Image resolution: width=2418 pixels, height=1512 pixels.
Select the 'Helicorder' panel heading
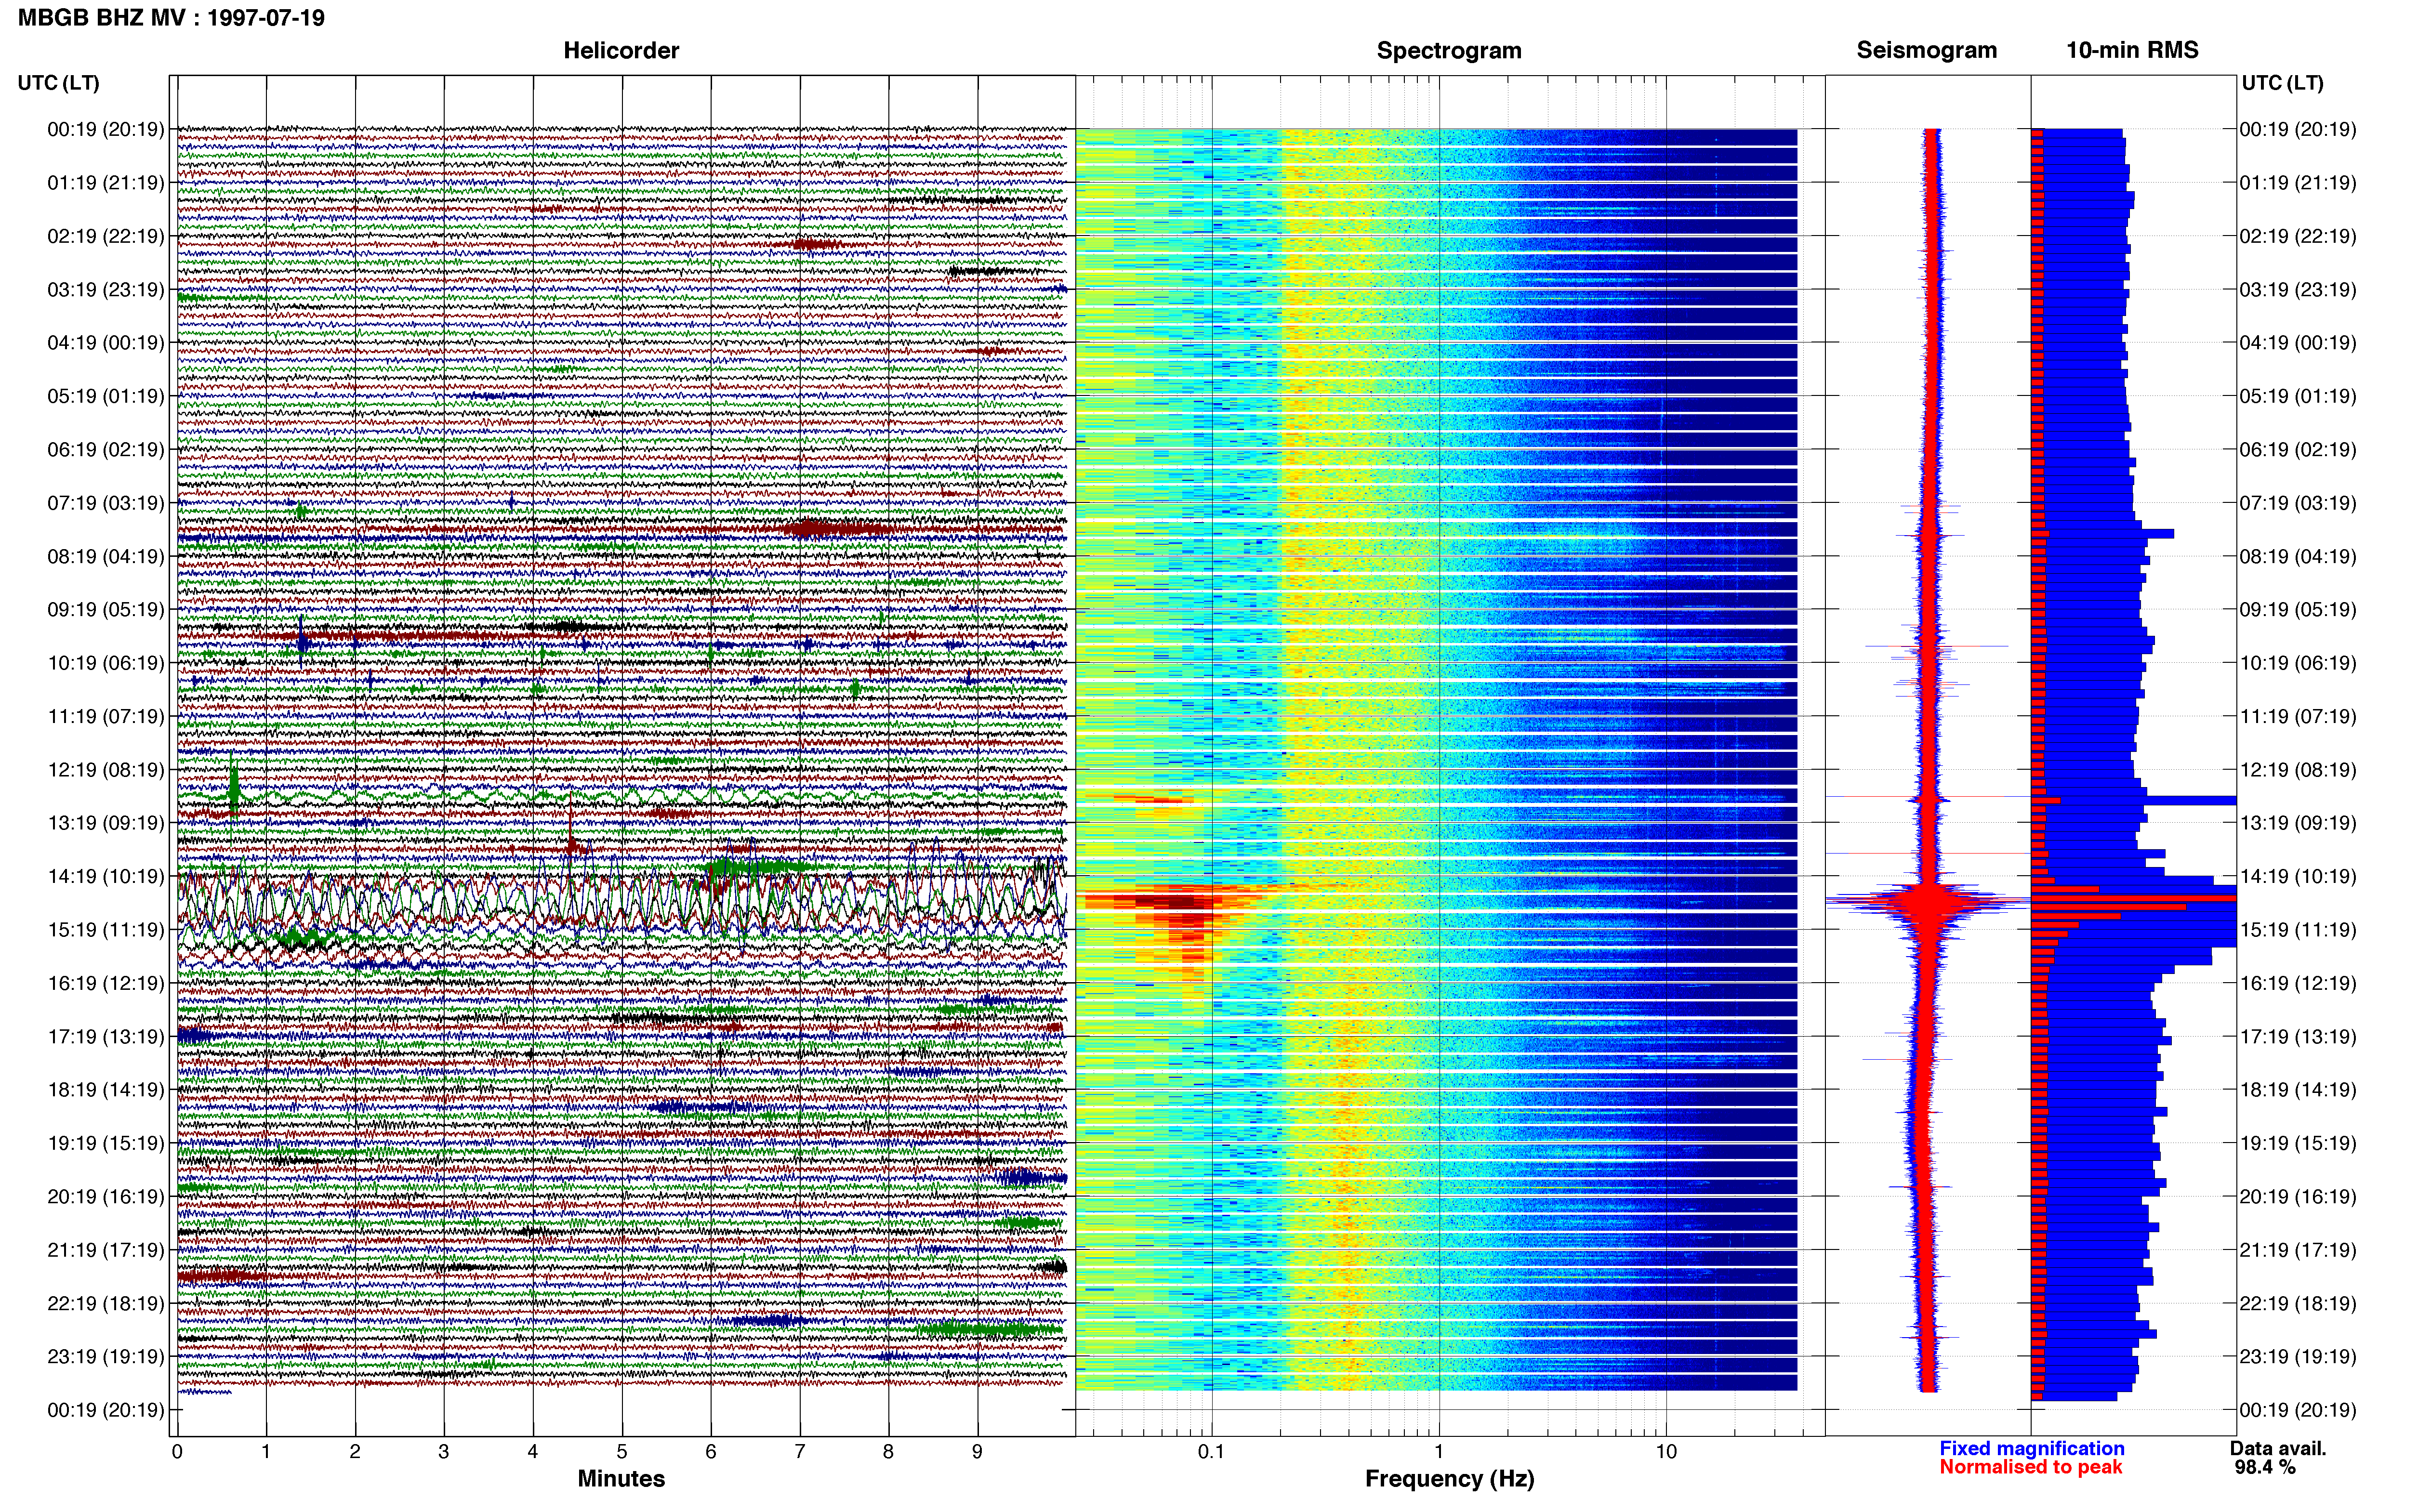(x=621, y=50)
